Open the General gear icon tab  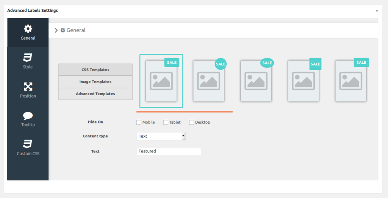[x=28, y=29]
